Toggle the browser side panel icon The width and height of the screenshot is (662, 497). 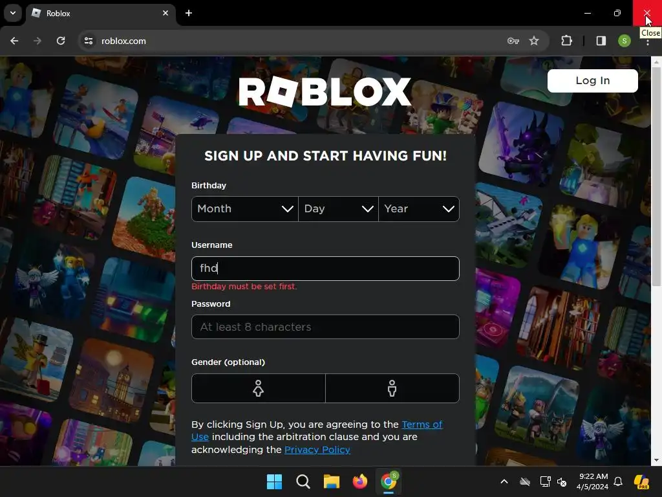pyautogui.click(x=601, y=41)
